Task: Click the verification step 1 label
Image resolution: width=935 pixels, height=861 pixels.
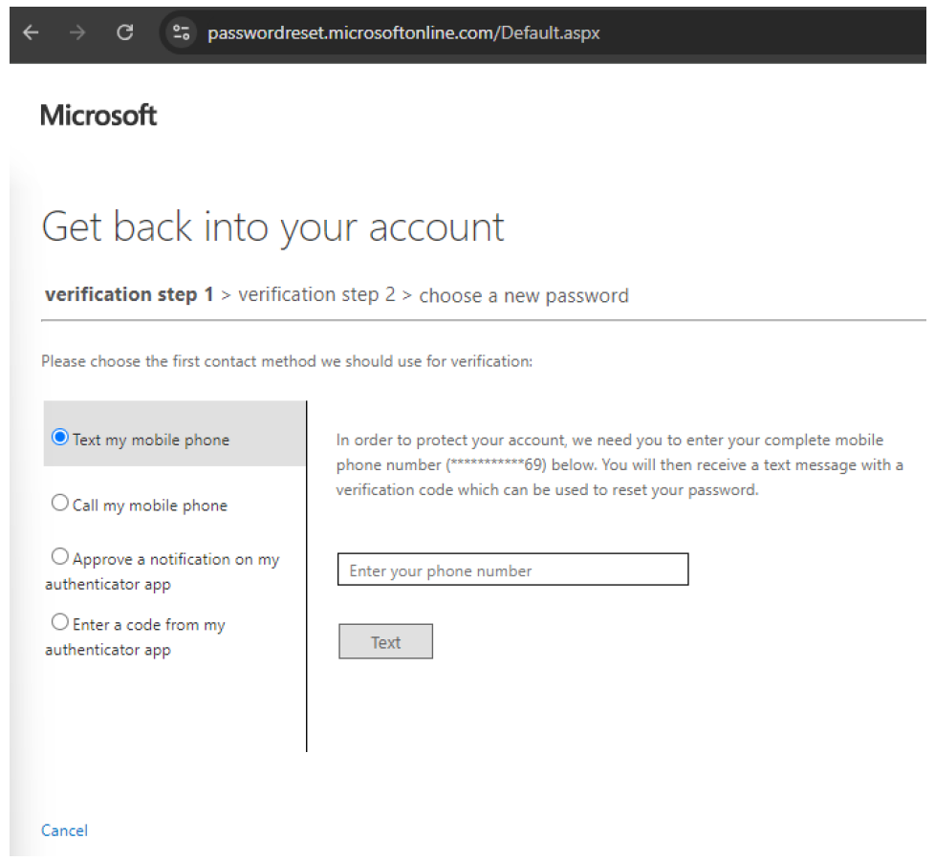Action: pos(129,294)
